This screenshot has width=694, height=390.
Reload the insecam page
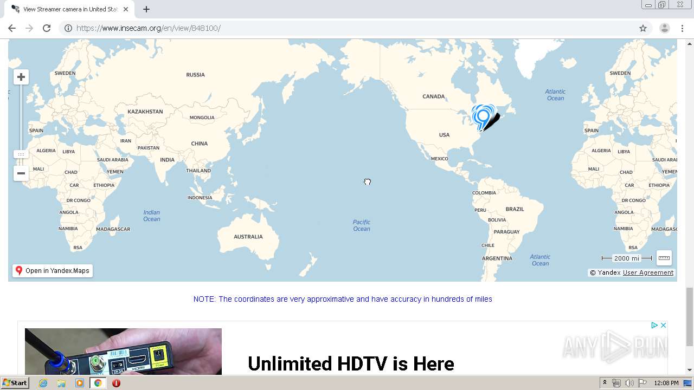47,28
